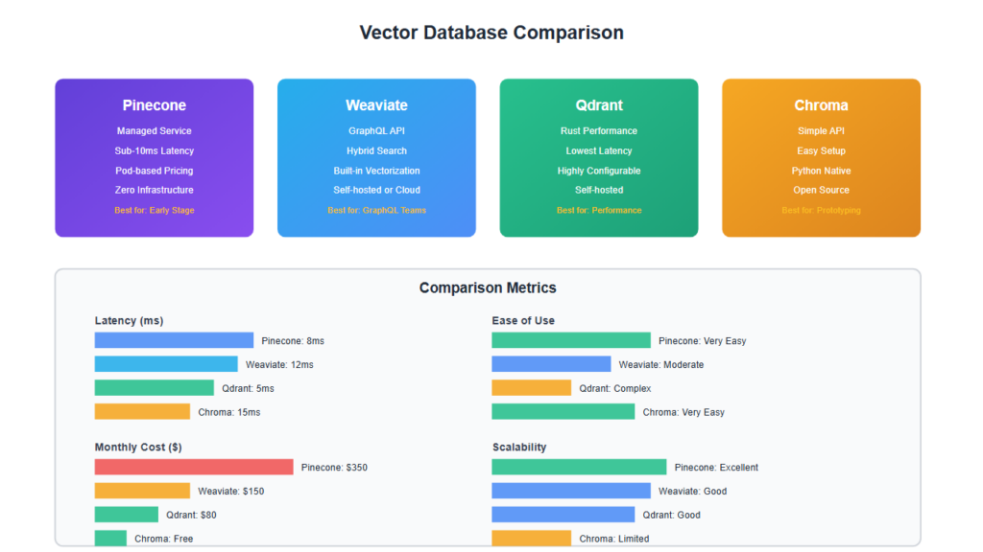Click the Pinecone 8ms latency bar

174,340
